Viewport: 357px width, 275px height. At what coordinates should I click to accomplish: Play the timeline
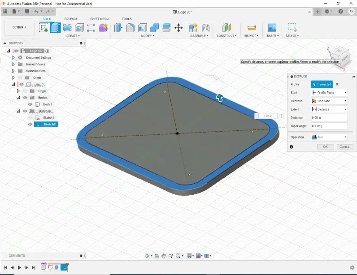[19, 267]
